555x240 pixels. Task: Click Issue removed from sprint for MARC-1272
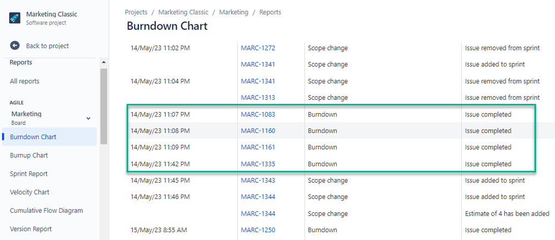[502, 48]
